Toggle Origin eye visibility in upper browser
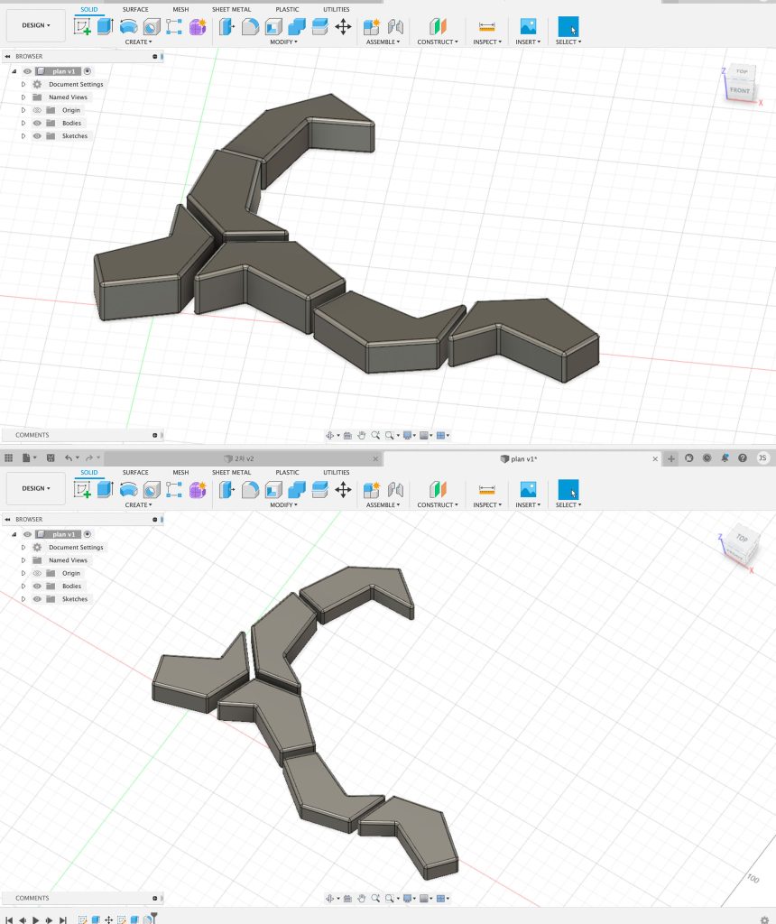776x924 pixels. [x=37, y=110]
